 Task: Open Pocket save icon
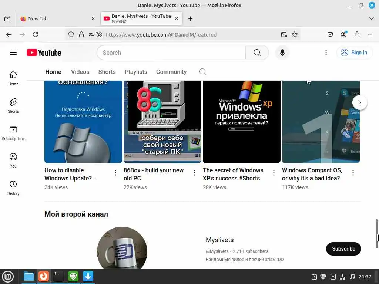pyautogui.click(x=330, y=34)
